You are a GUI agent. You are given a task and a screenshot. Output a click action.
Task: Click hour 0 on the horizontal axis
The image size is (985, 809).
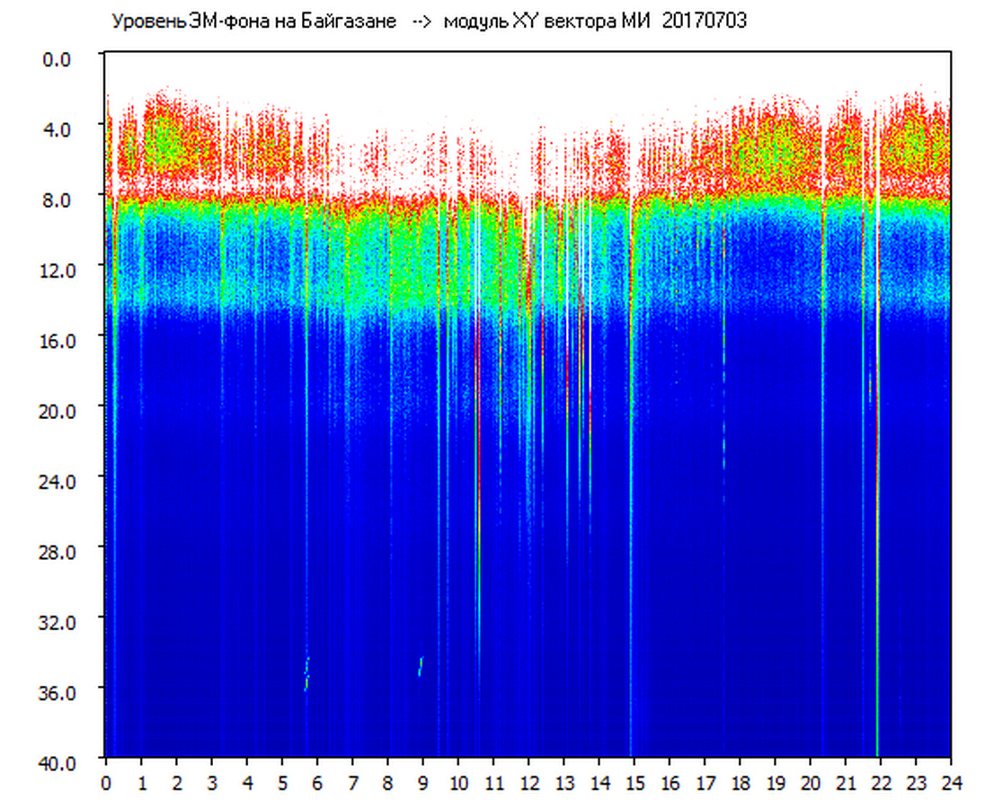pyautogui.click(x=106, y=783)
